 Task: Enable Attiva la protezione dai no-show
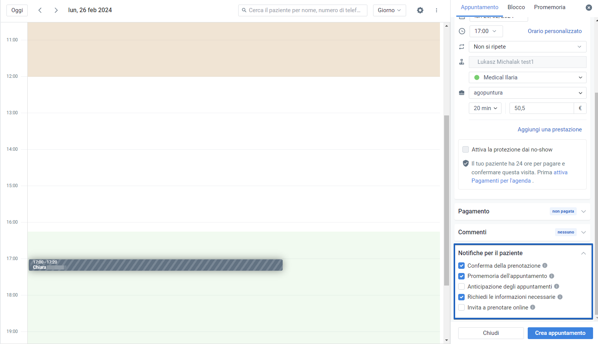click(x=465, y=149)
